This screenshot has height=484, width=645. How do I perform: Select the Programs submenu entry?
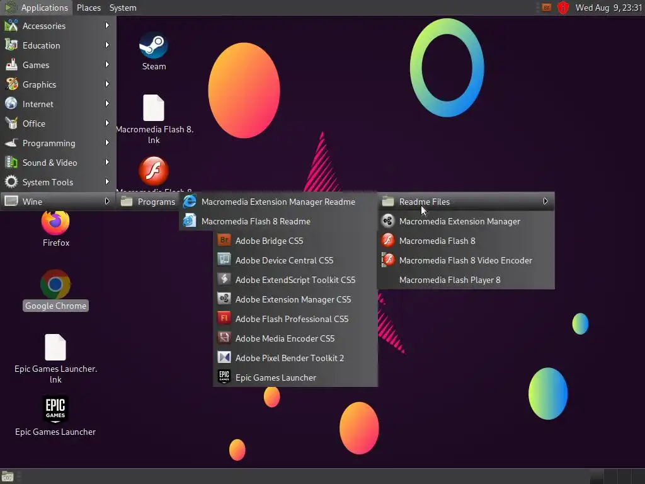pyautogui.click(x=149, y=201)
